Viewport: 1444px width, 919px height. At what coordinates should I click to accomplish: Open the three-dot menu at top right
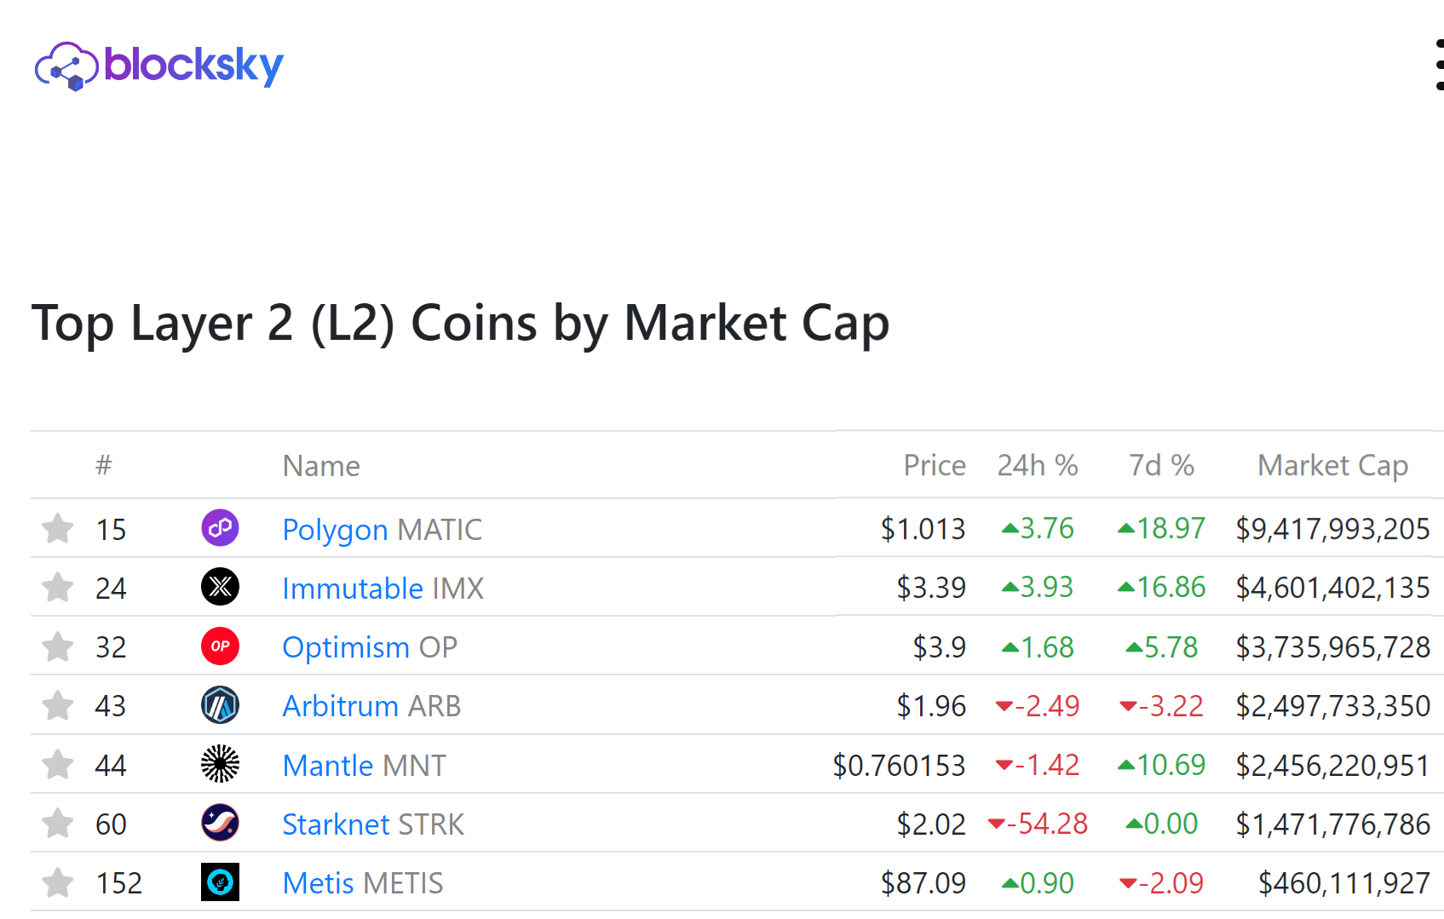point(1439,65)
